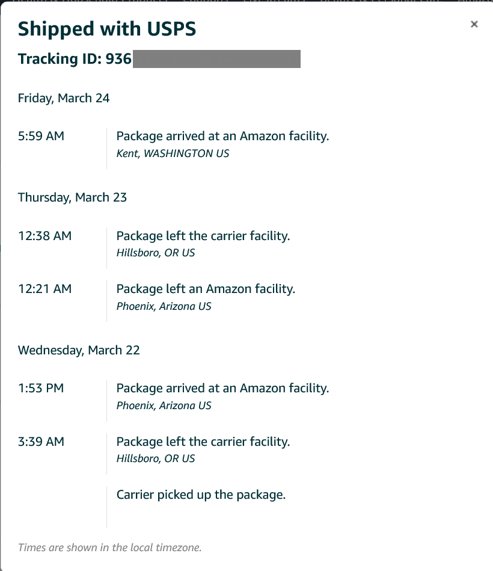The width and height of the screenshot is (493, 571).
Task: Select the Thursday, March 23 date heading
Action: (x=72, y=197)
